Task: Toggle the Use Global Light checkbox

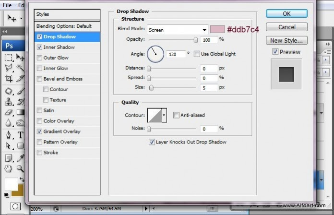Action: pyautogui.click(x=197, y=54)
